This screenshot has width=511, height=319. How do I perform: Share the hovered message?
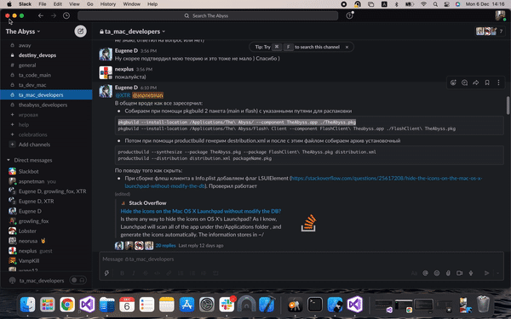pyautogui.click(x=476, y=83)
